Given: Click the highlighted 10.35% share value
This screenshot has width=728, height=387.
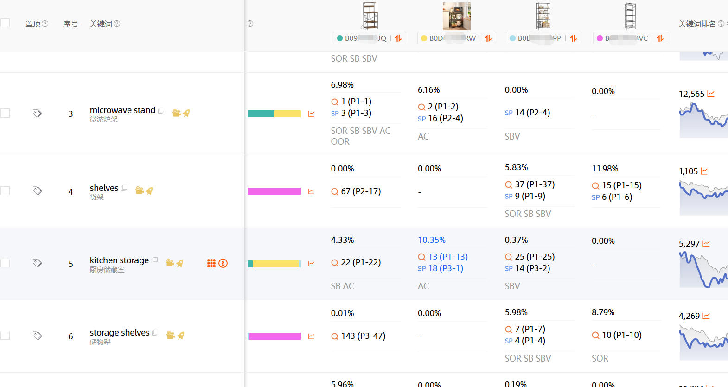Looking at the screenshot, I should [432, 240].
